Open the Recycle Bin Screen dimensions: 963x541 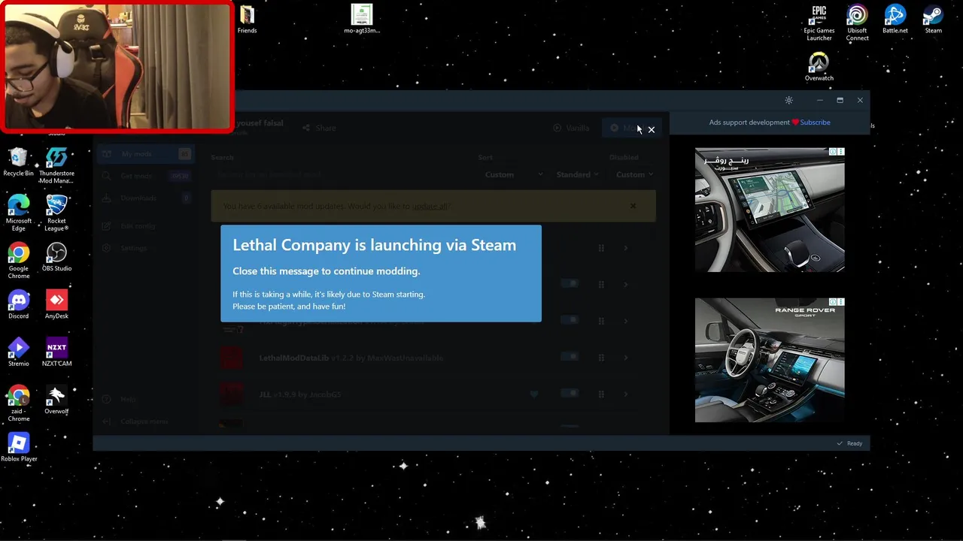coord(19,162)
